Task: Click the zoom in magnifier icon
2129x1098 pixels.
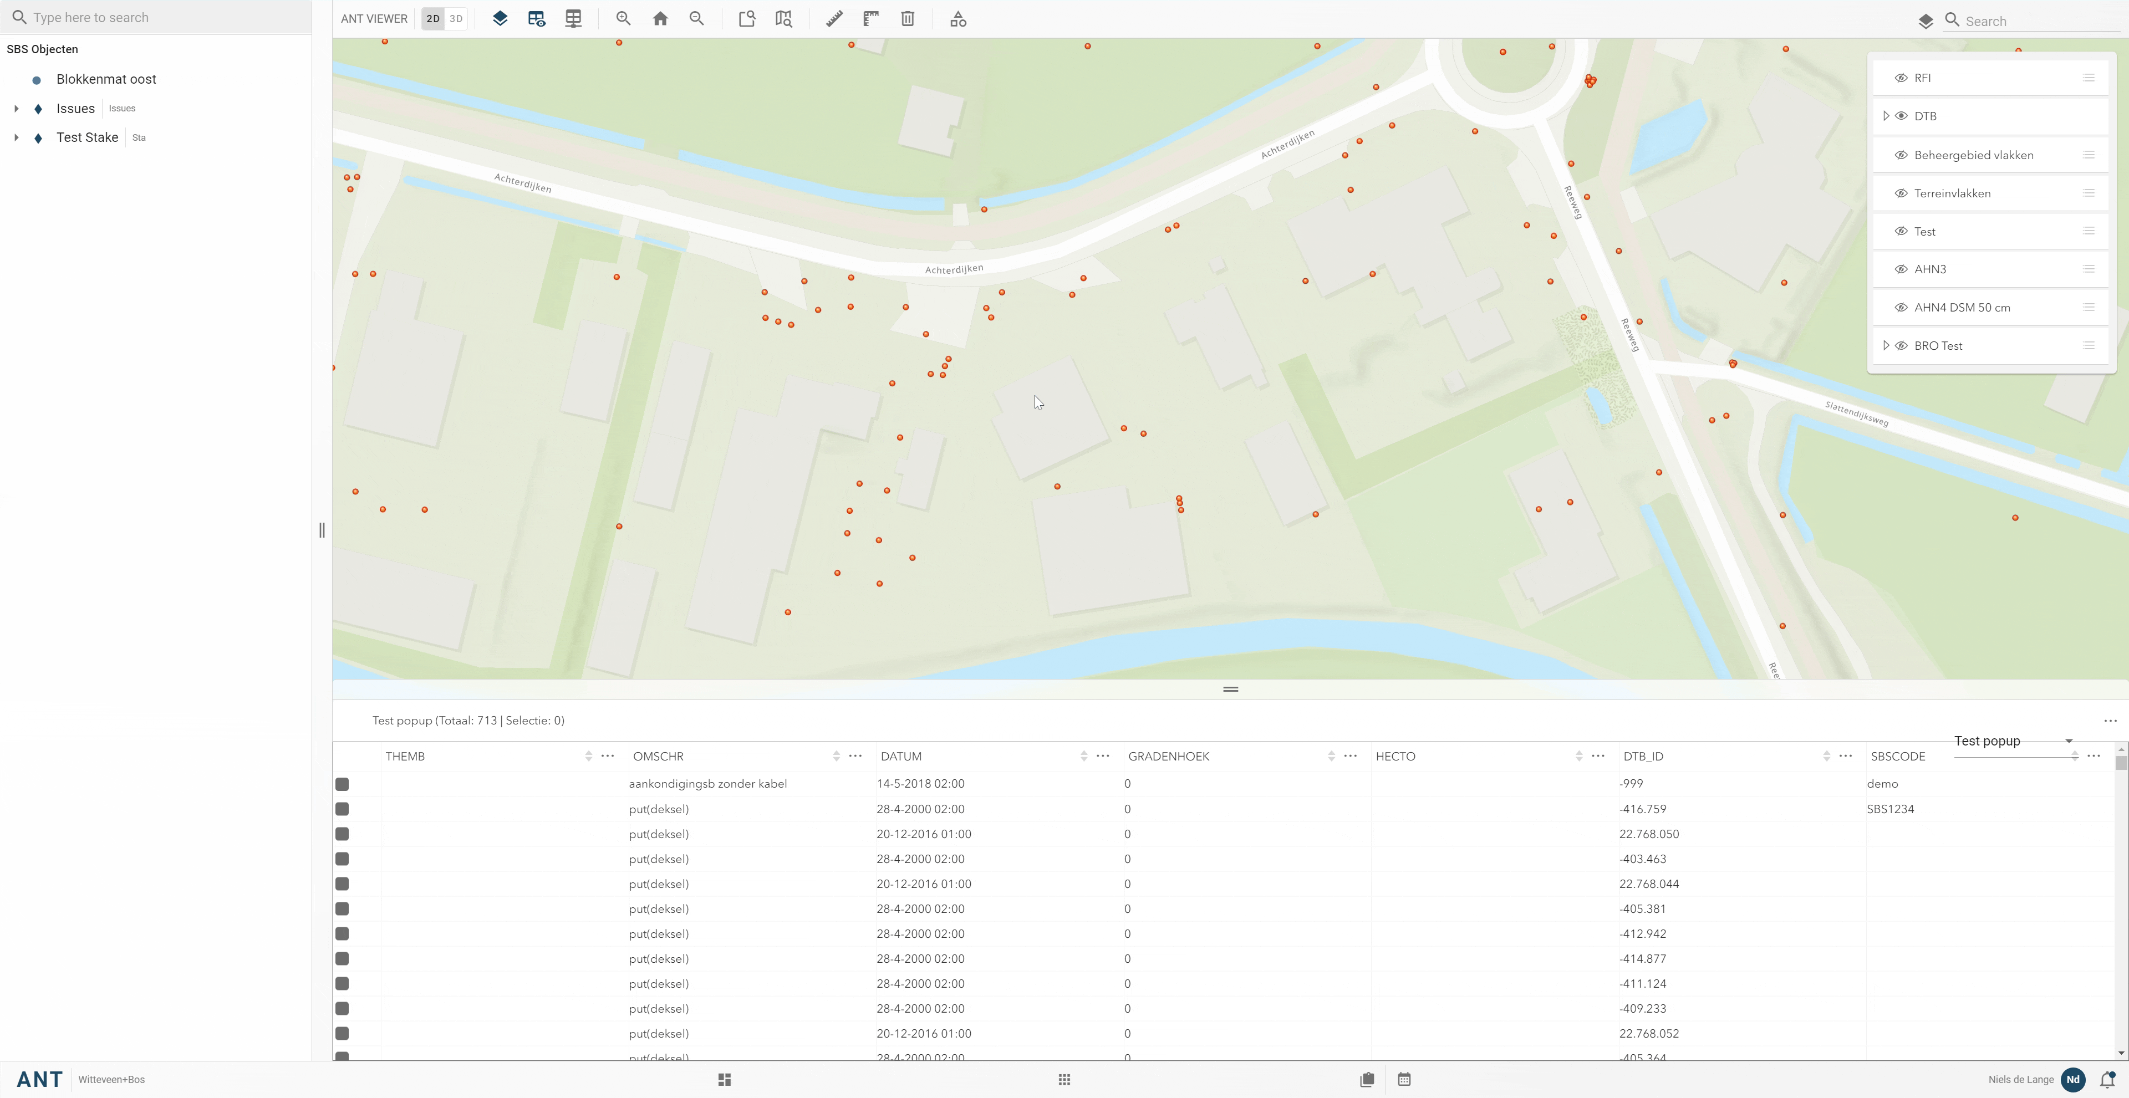Action: pyautogui.click(x=623, y=19)
